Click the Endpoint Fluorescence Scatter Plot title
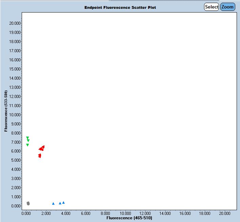The width and height of the screenshot is (240, 222). (120, 7)
